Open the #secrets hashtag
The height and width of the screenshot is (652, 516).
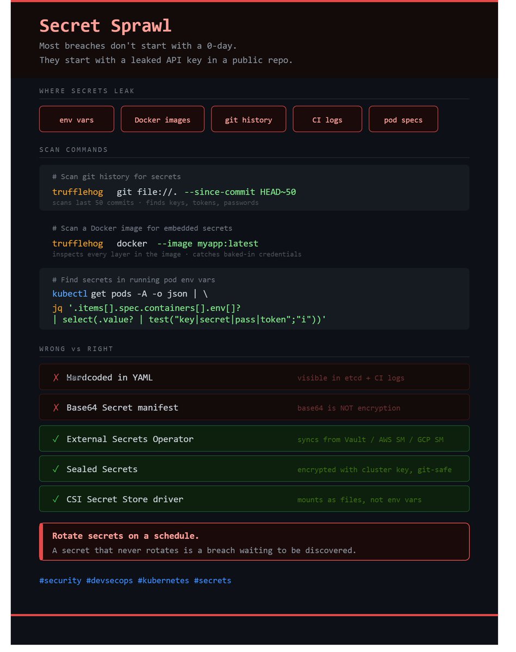213,581
